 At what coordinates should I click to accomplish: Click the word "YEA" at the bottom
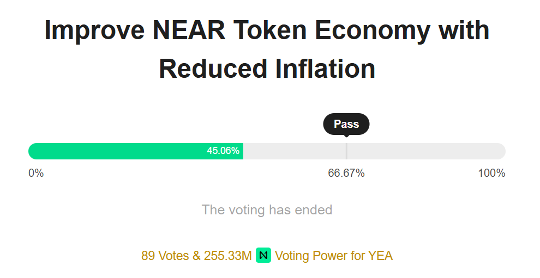[x=380, y=256]
